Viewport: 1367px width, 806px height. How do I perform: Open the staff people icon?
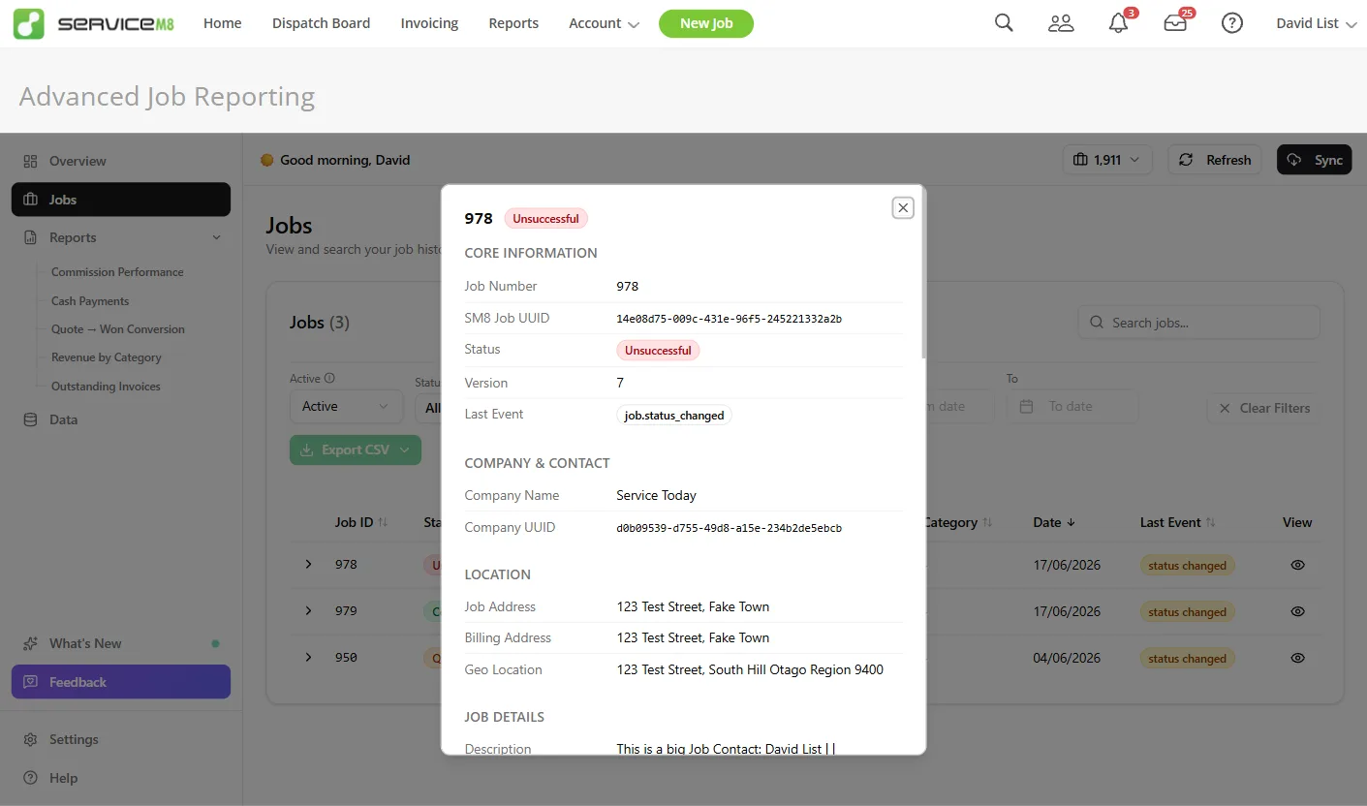[x=1061, y=23]
